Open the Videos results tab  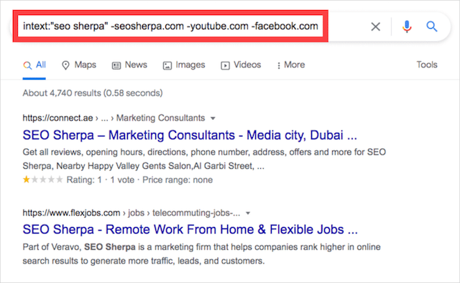point(241,65)
